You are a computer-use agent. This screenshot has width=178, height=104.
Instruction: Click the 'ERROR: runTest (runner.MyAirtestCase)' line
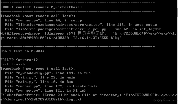tap(41, 7)
